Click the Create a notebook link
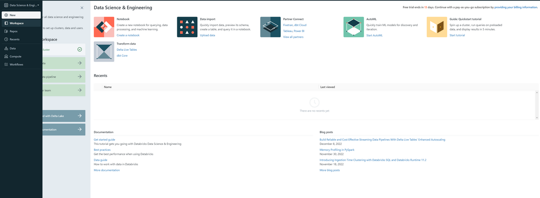This screenshot has height=198, width=540. [x=128, y=35]
